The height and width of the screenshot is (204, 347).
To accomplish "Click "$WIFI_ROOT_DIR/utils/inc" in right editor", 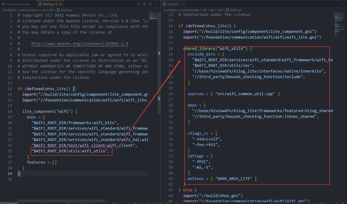I will pos(223,66).
